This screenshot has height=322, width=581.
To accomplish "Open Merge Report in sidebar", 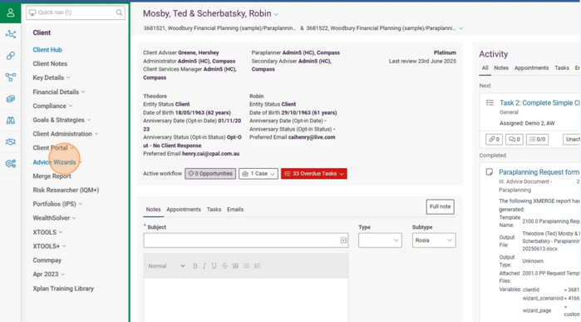I will coord(52,176).
